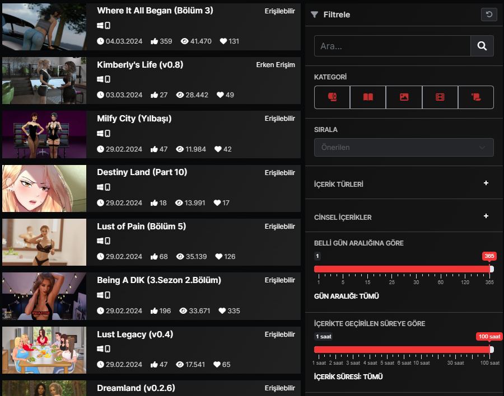Click the funnel icon beside Filtrele
504x396 pixels.
pyautogui.click(x=314, y=15)
